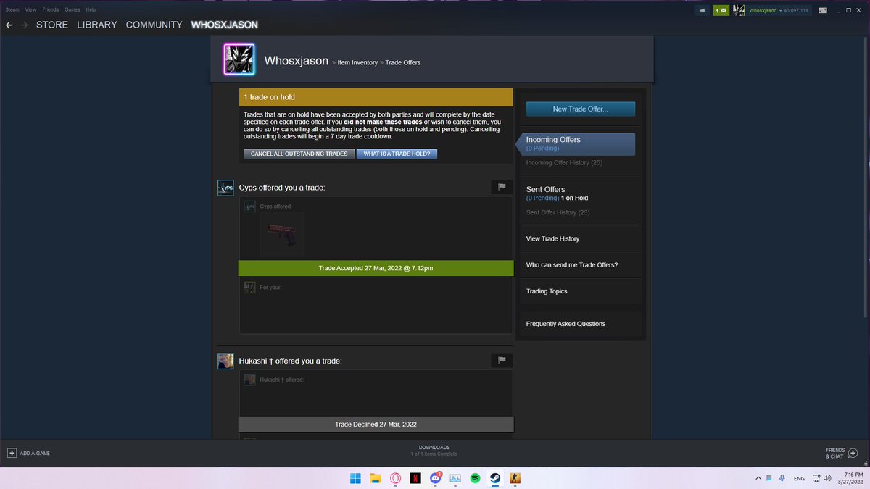Open Incoming Offer History (25)
The image size is (870, 489).
(x=564, y=162)
